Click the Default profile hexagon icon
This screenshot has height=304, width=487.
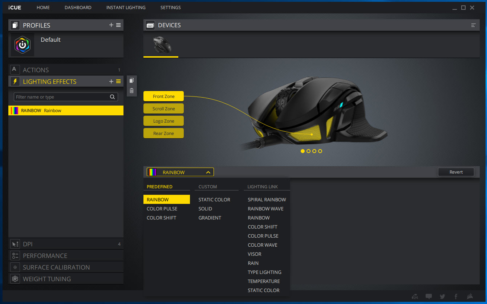(x=22, y=45)
